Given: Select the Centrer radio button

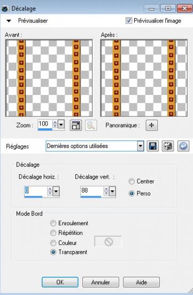Looking at the screenshot, I should point(132,181).
